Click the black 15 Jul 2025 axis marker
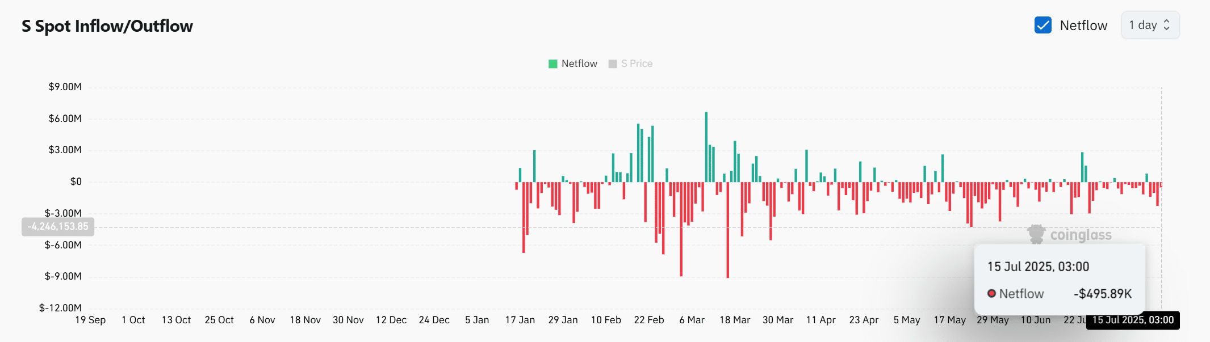The height and width of the screenshot is (342, 1210). [1132, 320]
